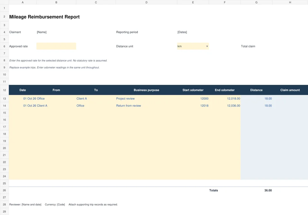This screenshot has width=308, height=215.
Task: Select column F header
Action: 225,2
